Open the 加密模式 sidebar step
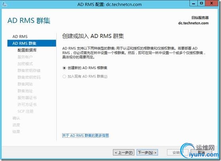The height and width of the screenshot is (161, 221). point(25,64)
